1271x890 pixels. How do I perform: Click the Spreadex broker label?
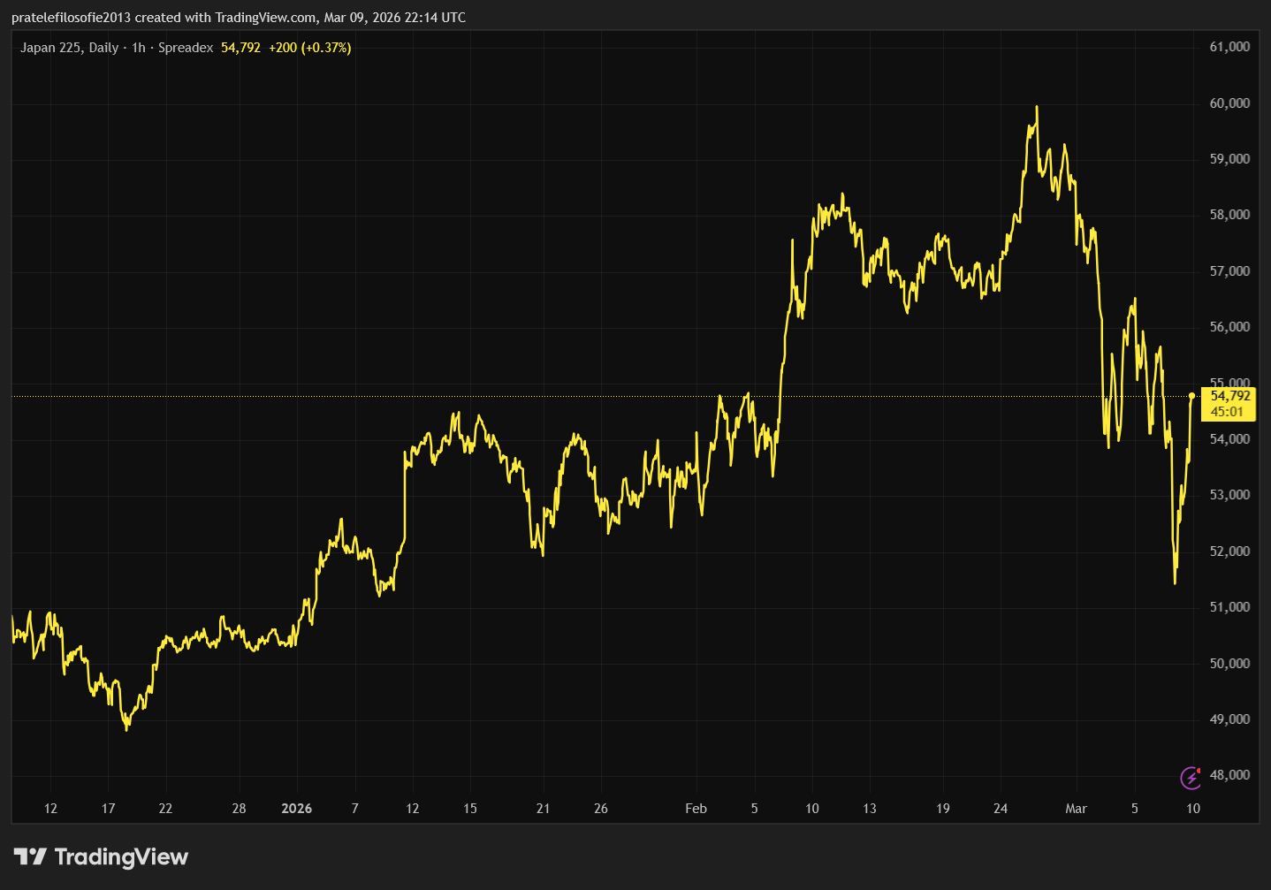point(185,49)
